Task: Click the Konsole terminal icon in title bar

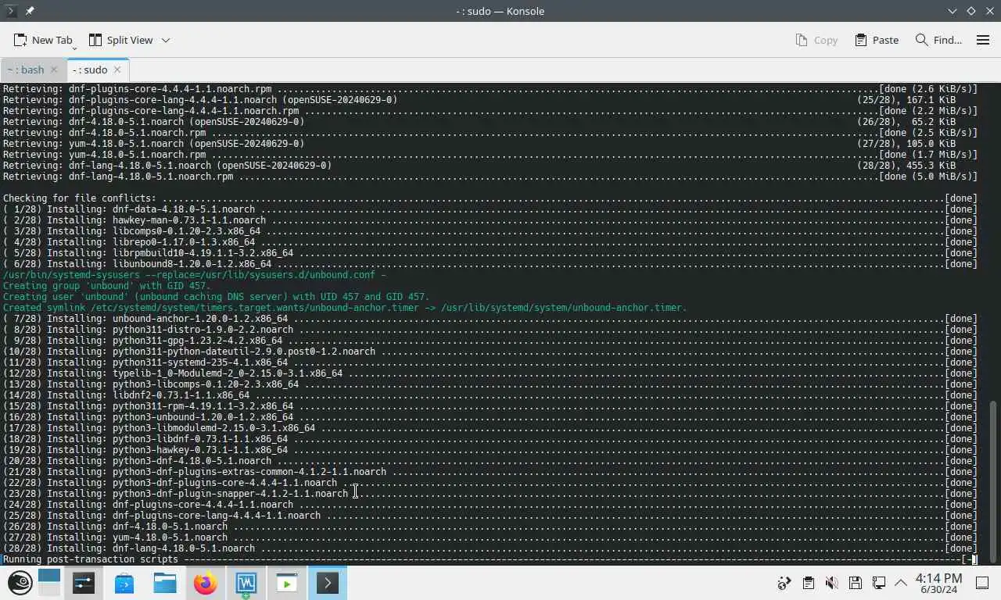Action: pos(12,11)
